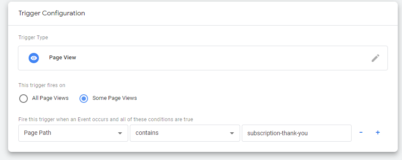Image resolution: width=402 pixels, height=160 pixels.
Task: Edit trigger type with the pencil icon
Action: click(x=376, y=58)
